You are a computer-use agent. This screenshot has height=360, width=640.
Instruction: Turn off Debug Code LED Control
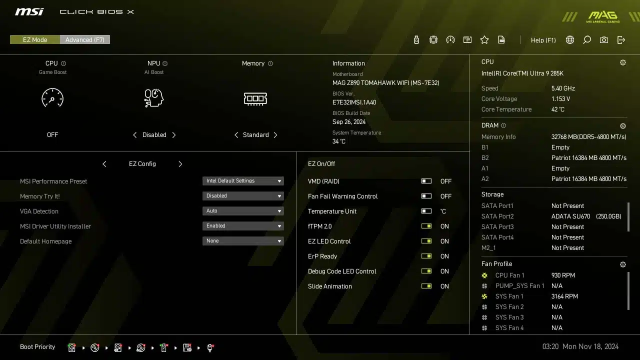tap(426, 271)
